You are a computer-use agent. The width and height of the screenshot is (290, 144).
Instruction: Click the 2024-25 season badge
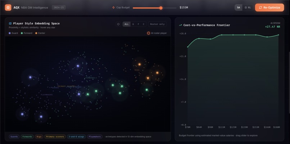59,8
